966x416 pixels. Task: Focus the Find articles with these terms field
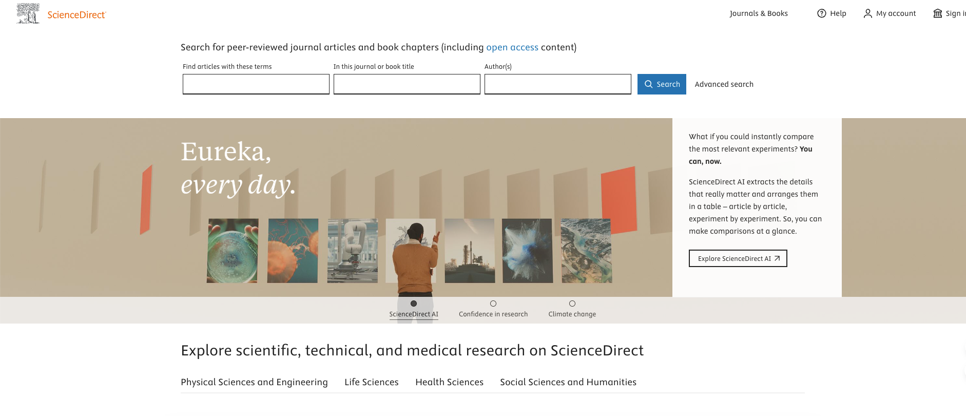[256, 84]
